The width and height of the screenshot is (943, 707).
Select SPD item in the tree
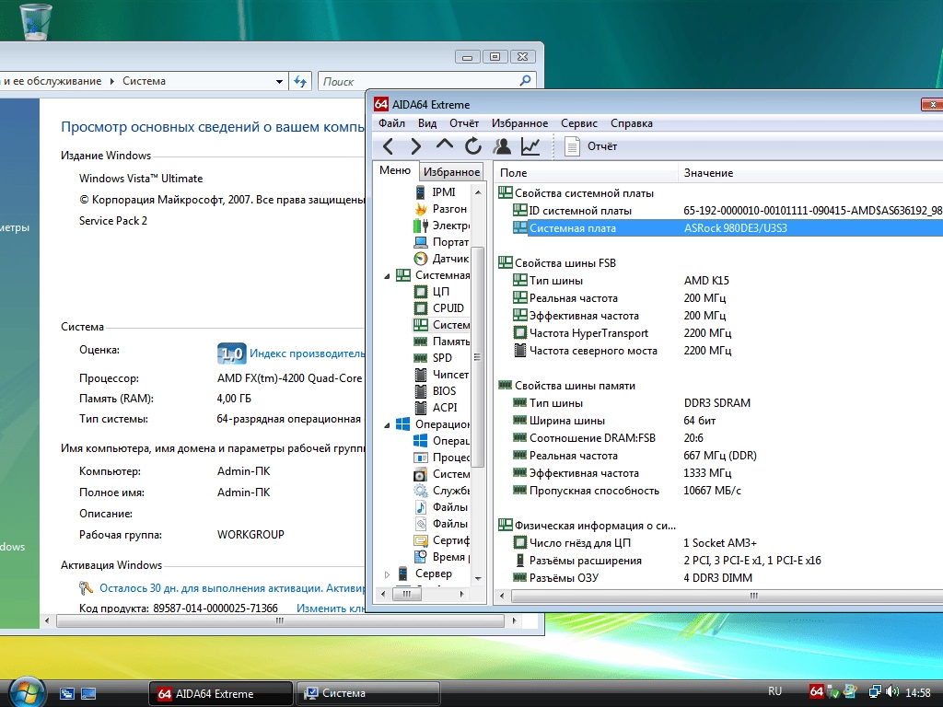pos(433,358)
